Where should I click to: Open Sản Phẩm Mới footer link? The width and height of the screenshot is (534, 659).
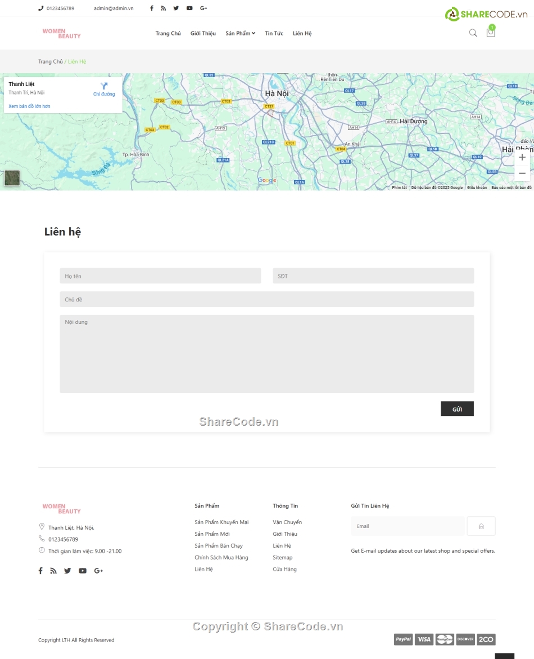[x=212, y=534]
